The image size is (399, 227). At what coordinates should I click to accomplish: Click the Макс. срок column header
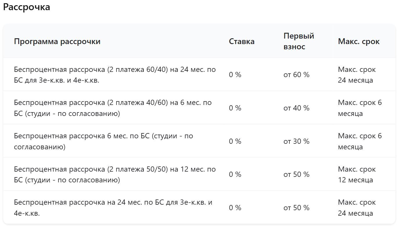point(359,41)
